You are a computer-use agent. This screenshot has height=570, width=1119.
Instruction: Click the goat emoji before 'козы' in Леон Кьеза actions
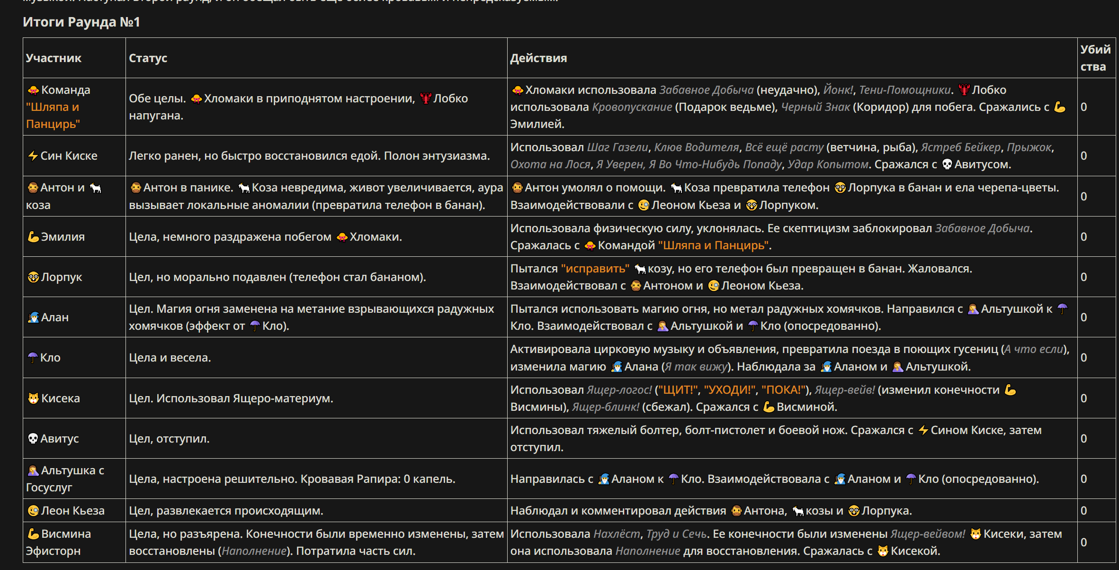click(x=798, y=511)
